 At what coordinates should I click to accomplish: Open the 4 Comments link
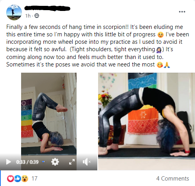[173, 179]
